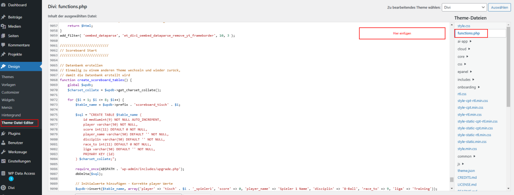Click the Werkzeuge wrench icon
Image resolution: width=514 pixels, height=195 pixels.
3,152
